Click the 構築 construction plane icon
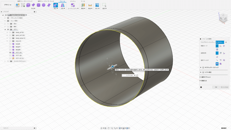Viewport: 231px width, 130px height. pos(83,5)
